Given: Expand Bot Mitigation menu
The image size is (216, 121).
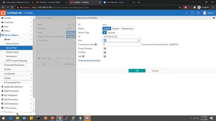Looking at the screenshot, I should coord(16,95).
